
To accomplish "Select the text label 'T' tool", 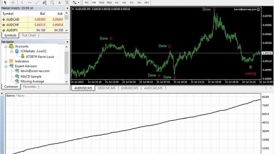I will (67, 3).
